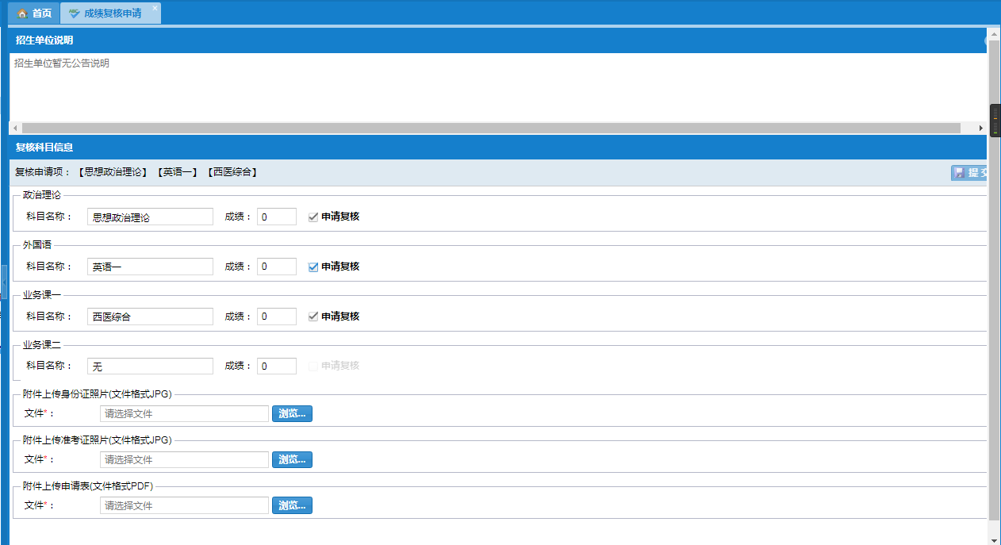Click the 英语一 score input field

pyautogui.click(x=277, y=267)
